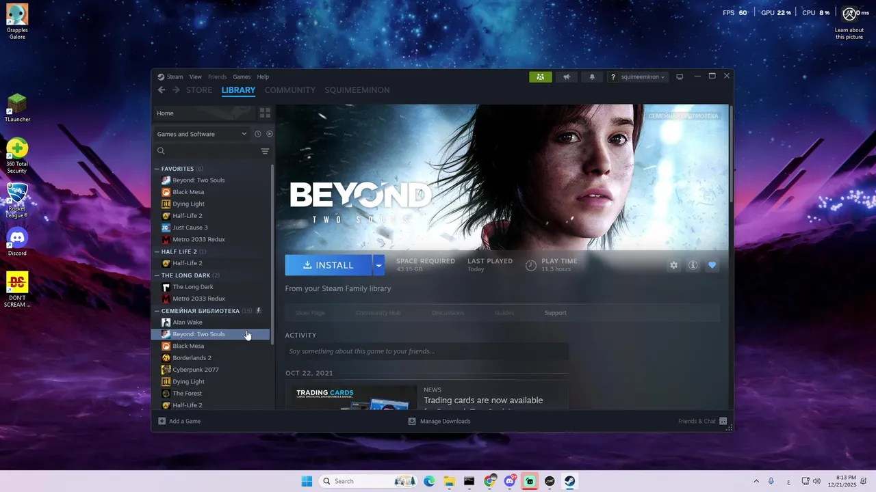Image resolution: width=876 pixels, height=492 pixels.
Task: Collapse THE LONG DARK collection
Action: tap(157, 275)
